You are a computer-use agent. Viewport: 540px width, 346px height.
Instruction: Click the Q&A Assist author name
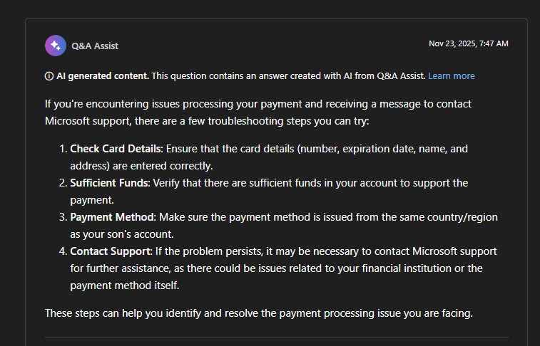click(95, 46)
